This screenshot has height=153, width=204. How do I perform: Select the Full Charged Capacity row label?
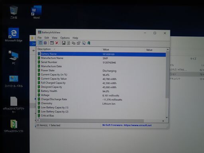pyautogui.click(x=53, y=83)
